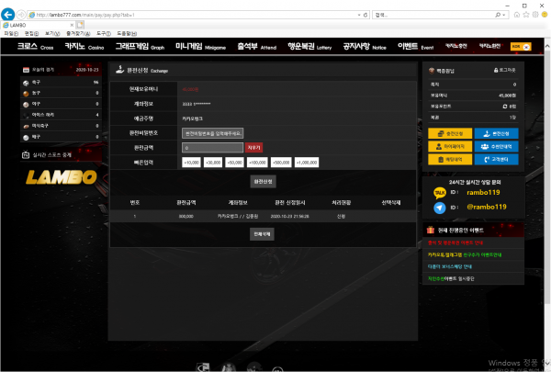Open the 이벤트 Event page
This screenshot has width=551, height=372.
[416, 47]
